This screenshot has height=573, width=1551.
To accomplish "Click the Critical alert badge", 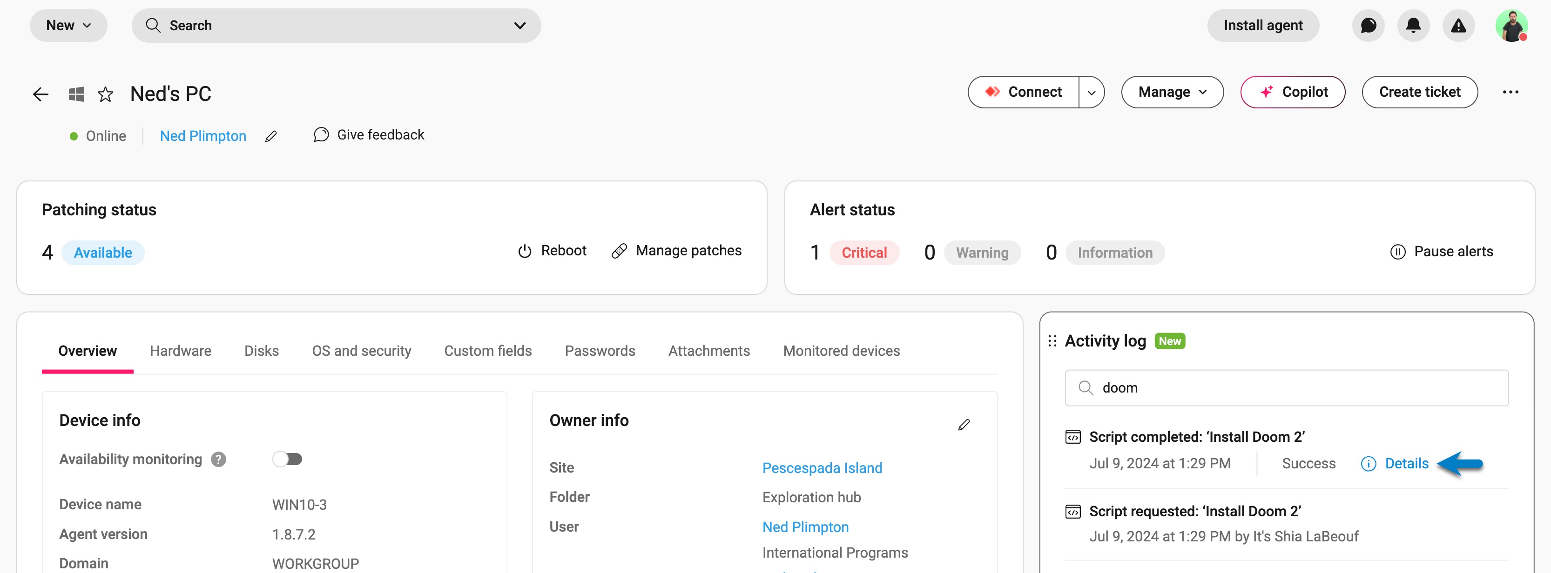I will (x=864, y=253).
